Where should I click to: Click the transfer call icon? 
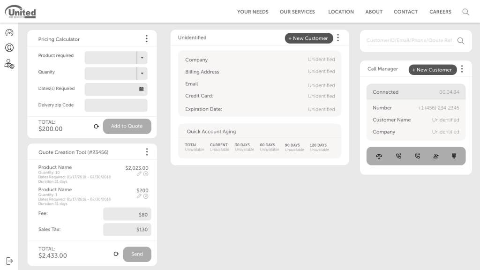point(398,156)
